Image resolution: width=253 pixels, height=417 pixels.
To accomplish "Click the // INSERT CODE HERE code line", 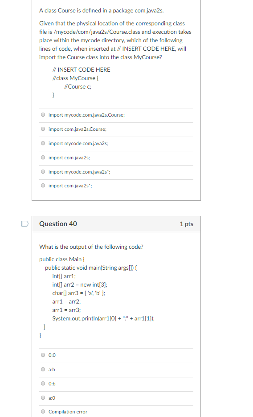I will click(x=81, y=70).
